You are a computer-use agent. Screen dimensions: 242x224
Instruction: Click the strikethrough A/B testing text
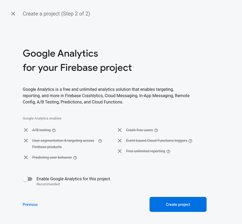click(x=41, y=130)
